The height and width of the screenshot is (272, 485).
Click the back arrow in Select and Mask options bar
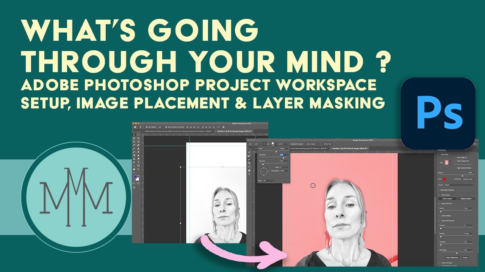250,144
